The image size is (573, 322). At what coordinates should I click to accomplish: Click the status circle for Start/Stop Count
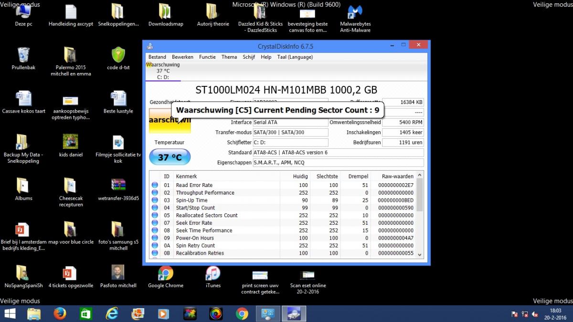(x=155, y=208)
